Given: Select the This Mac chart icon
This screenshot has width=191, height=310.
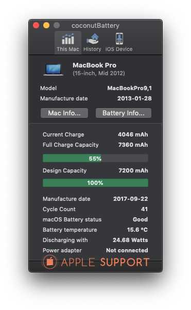Looking at the screenshot, I should click(68, 39).
